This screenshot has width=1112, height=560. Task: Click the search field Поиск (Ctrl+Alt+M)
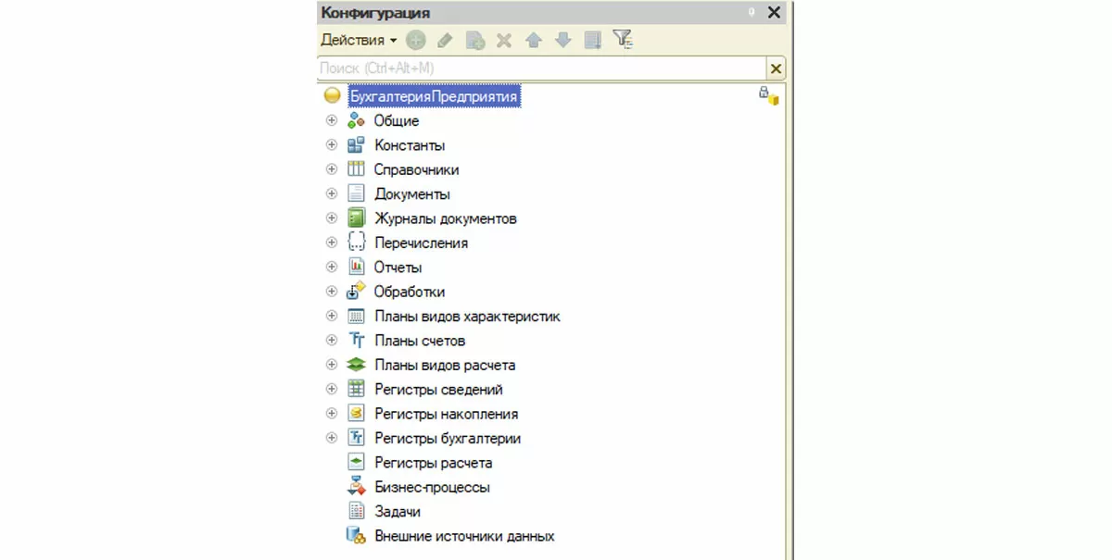pos(541,68)
